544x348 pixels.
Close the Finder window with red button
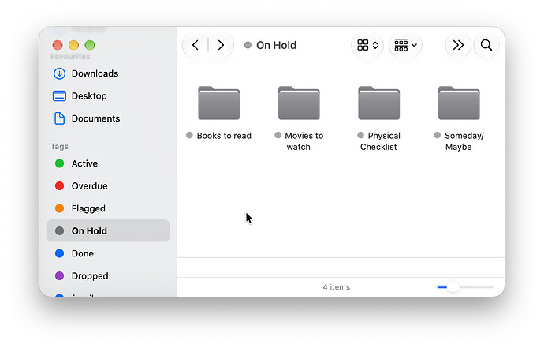pyautogui.click(x=58, y=45)
